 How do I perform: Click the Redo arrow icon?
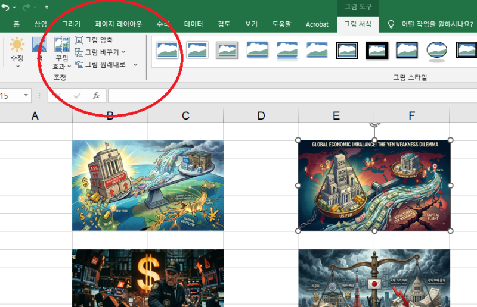coord(26,7)
